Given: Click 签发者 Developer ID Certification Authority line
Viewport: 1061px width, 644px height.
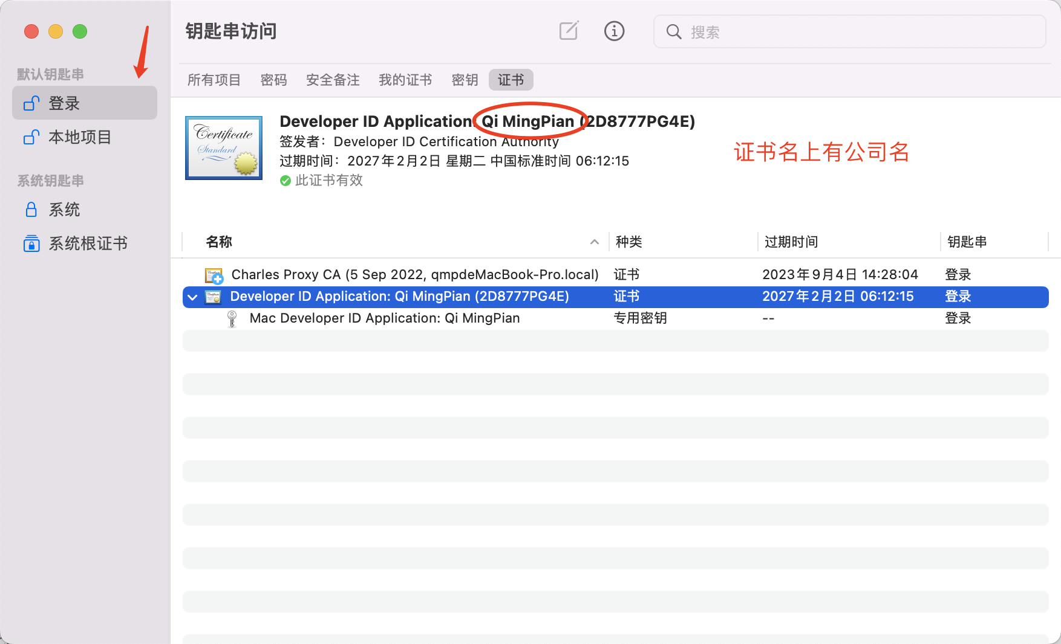Looking at the screenshot, I should 419,141.
